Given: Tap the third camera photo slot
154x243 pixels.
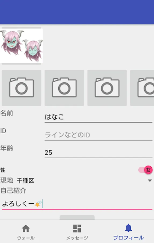Looking at the screenshot, I should pyautogui.click(x=107, y=88).
